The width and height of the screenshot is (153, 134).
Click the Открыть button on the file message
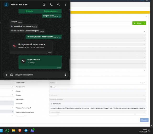point(29,11)
